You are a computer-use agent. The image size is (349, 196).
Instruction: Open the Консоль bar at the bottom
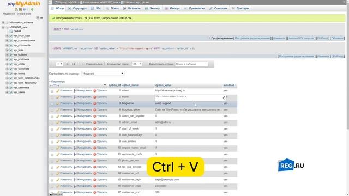(x=56, y=194)
